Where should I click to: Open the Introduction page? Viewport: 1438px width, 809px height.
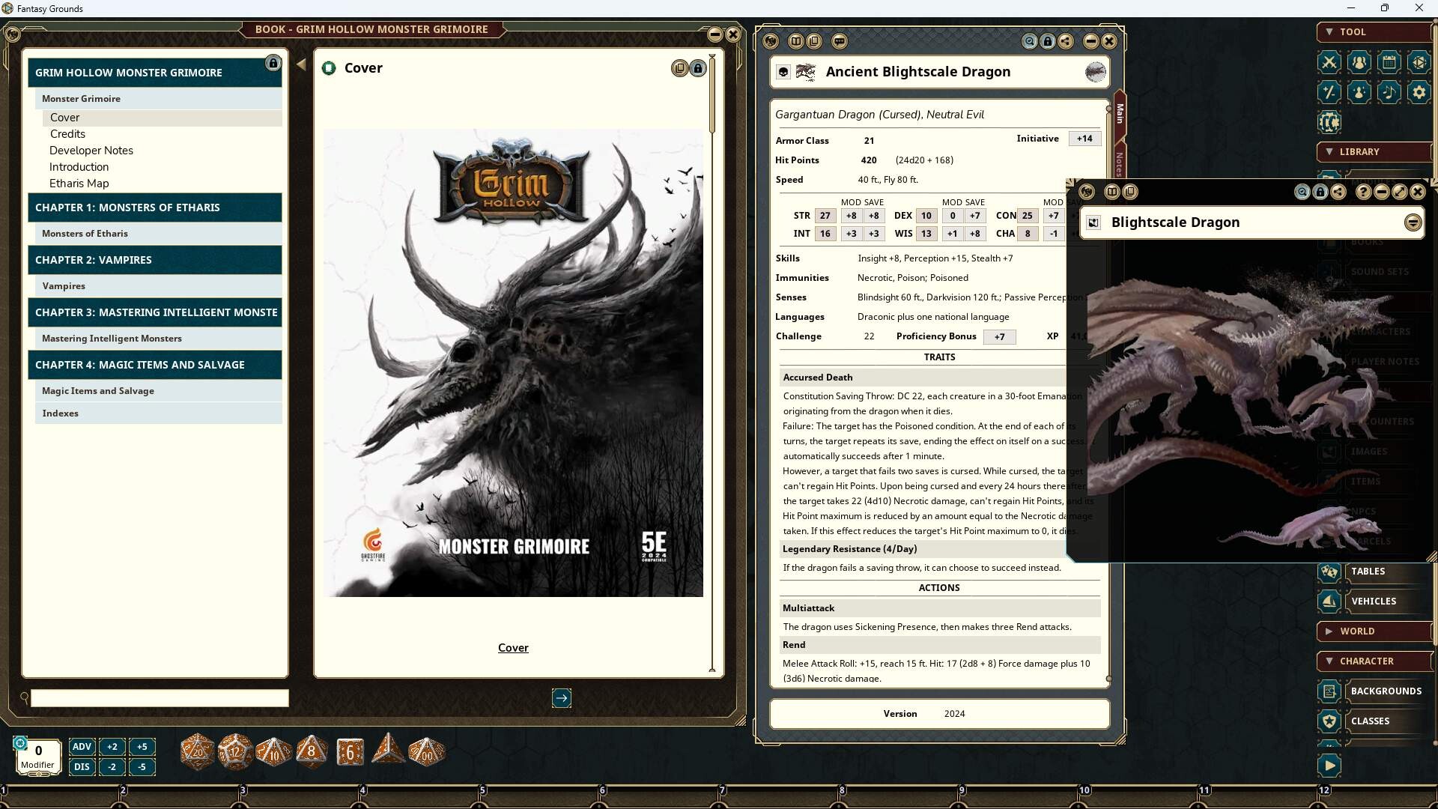pyautogui.click(x=79, y=167)
